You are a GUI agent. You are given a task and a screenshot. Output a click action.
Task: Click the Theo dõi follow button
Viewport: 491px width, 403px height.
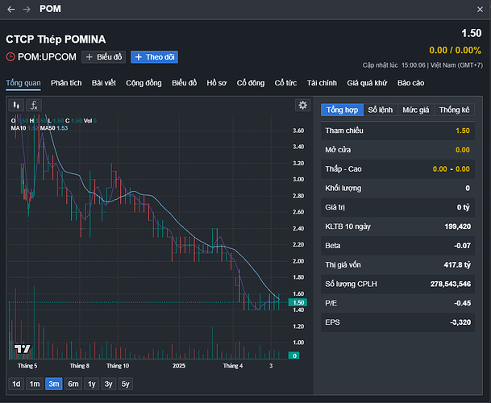154,57
